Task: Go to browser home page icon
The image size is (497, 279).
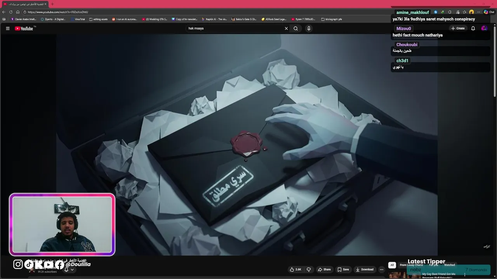Action: pyautogui.click(x=17, y=12)
